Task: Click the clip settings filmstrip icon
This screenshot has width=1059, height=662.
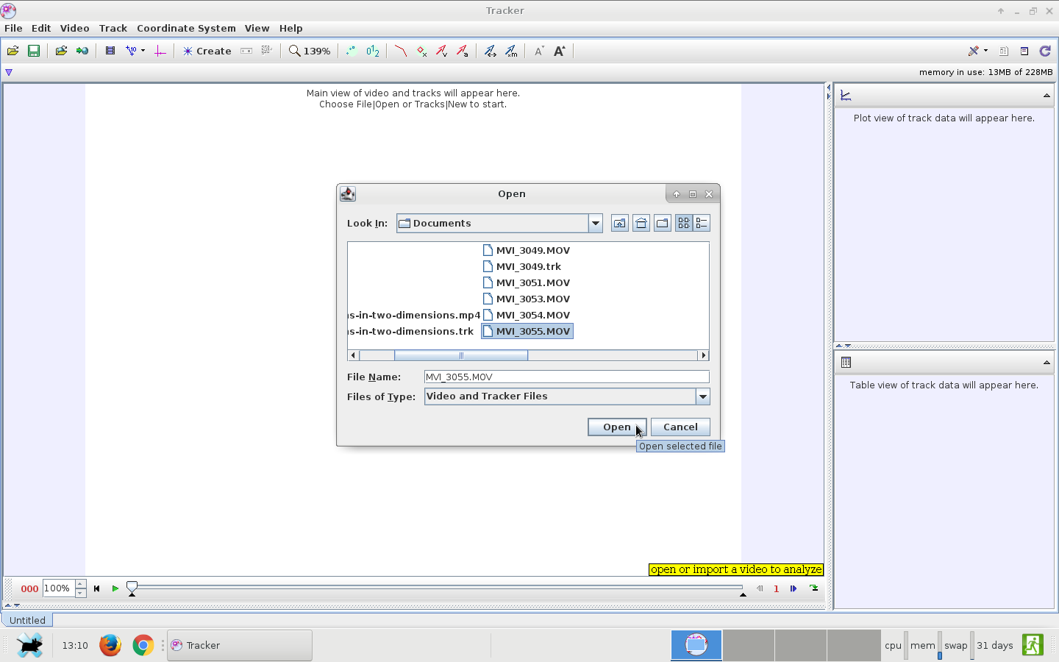Action: pos(110,51)
